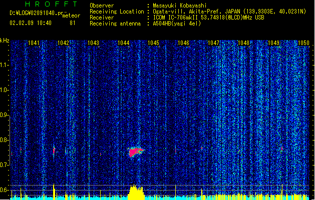
Task: Click the 1041 time marker
Action: click(x=34, y=43)
